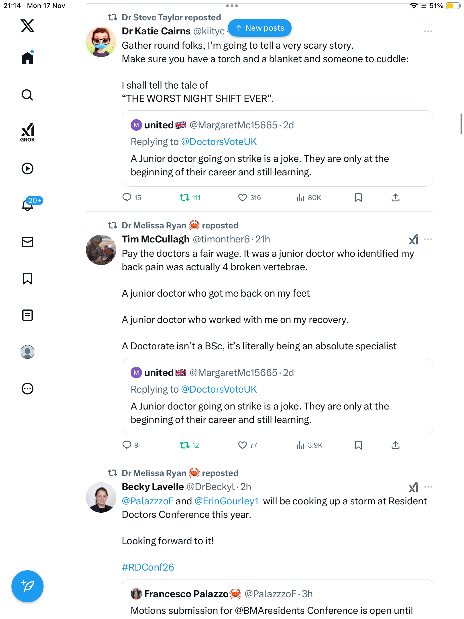Open Direct Messages envelope icon

[x=27, y=242]
